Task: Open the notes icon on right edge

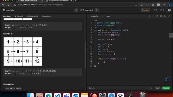Action: (171, 35)
